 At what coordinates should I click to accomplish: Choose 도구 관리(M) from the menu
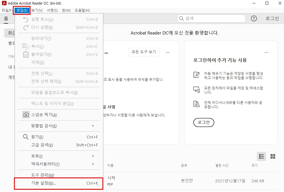point(59,175)
